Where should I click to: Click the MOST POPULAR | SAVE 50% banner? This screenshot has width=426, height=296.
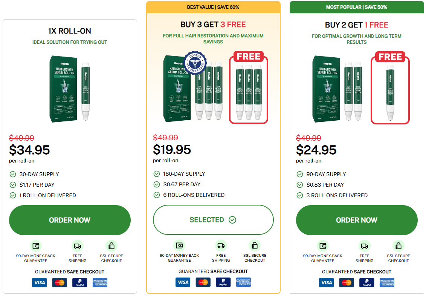(x=357, y=7)
